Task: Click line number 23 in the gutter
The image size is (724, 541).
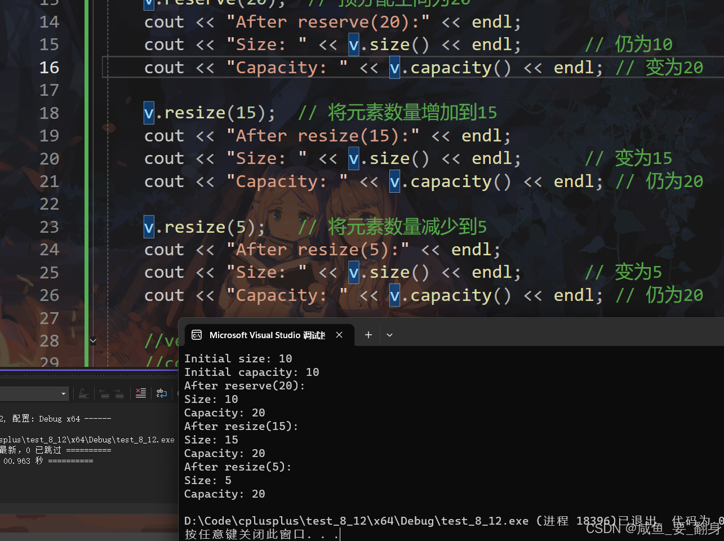Action: pyautogui.click(x=49, y=227)
